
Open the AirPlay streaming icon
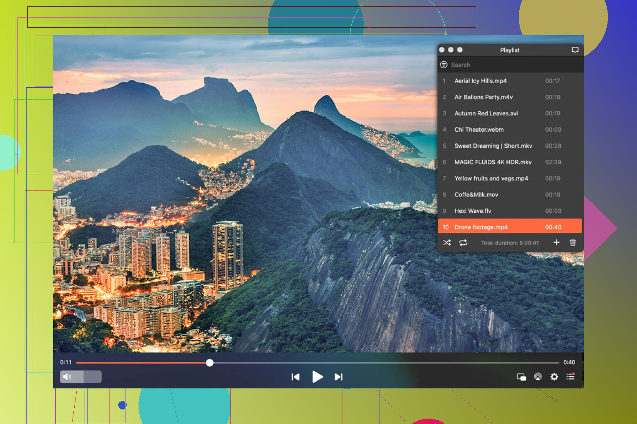click(538, 377)
